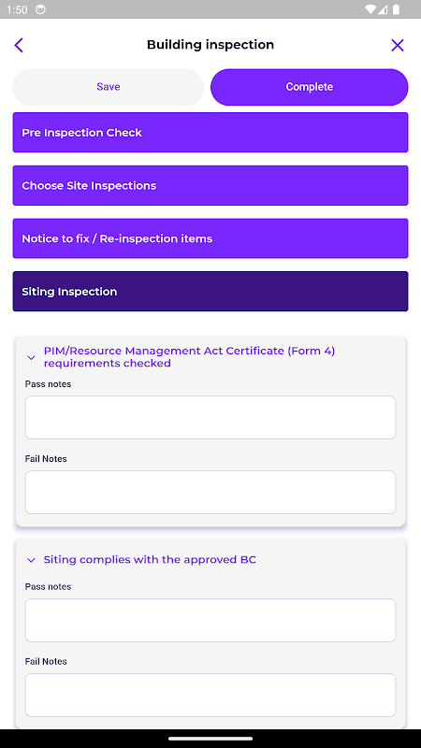Tap the back arrow icon
The image size is (421, 748).
click(x=19, y=45)
